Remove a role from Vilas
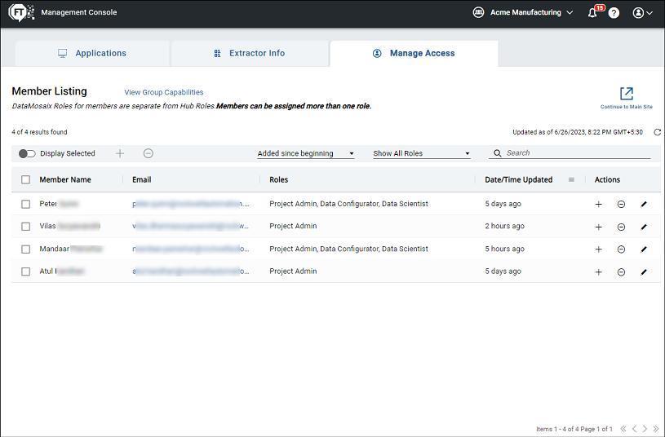665x437 pixels. (621, 227)
